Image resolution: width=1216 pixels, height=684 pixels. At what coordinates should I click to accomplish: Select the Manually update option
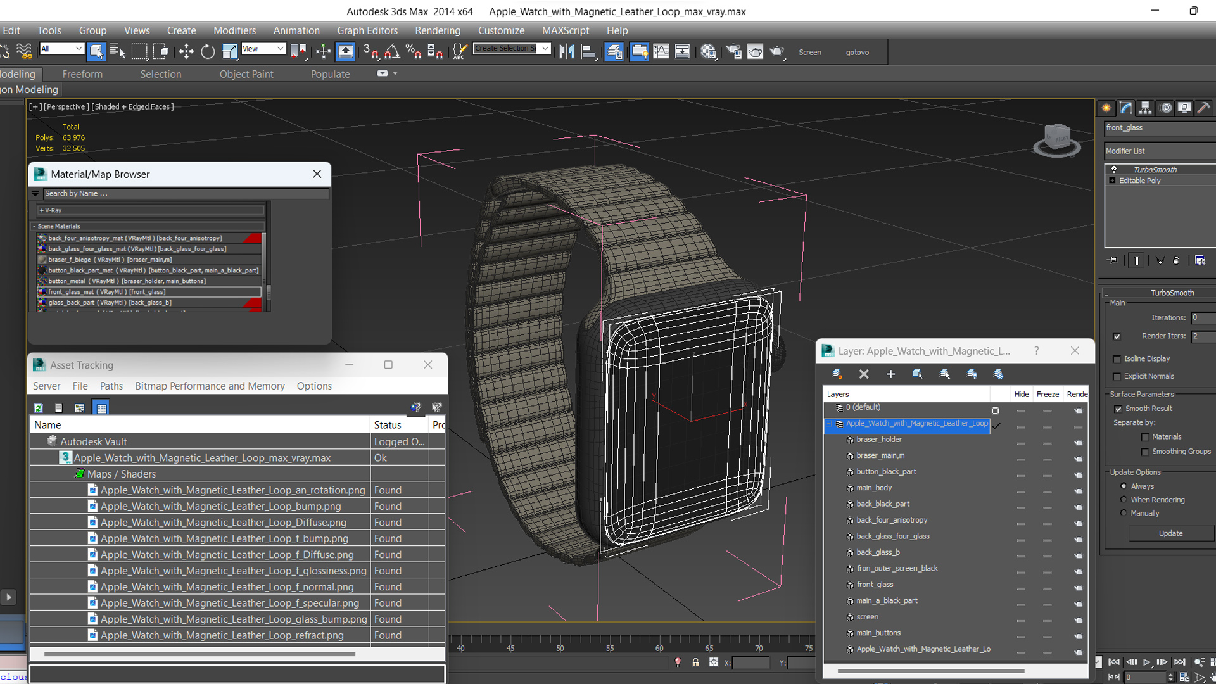(1124, 513)
